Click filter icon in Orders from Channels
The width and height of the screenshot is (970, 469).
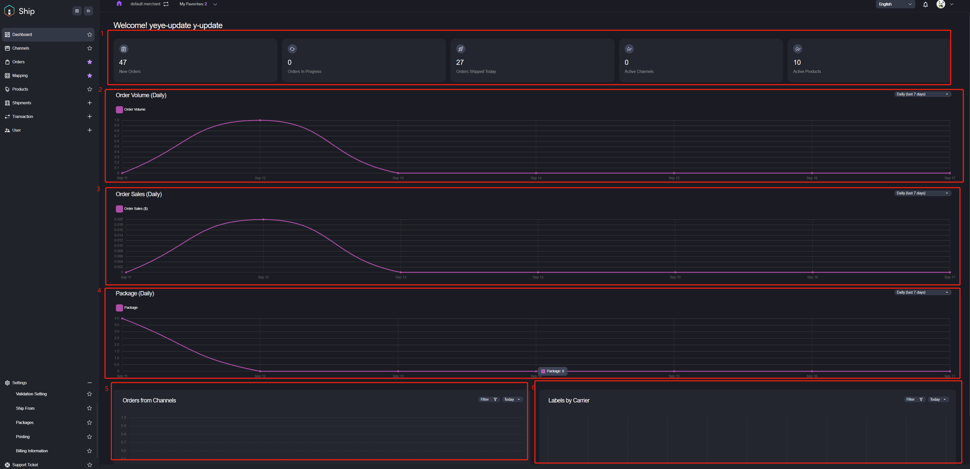pyautogui.click(x=495, y=399)
